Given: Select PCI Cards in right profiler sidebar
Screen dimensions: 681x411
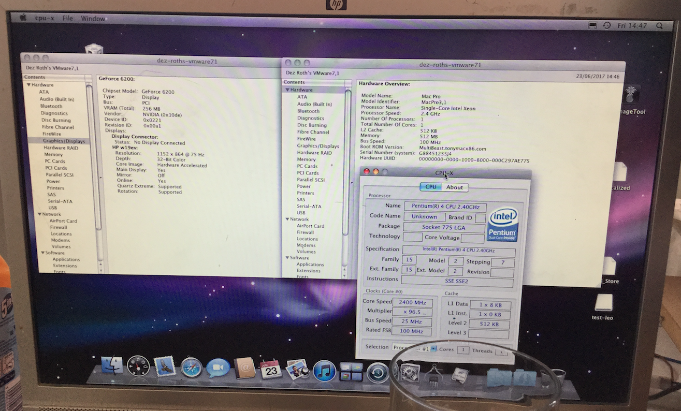Looking at the screenshot, I should [x=307, y=173].
